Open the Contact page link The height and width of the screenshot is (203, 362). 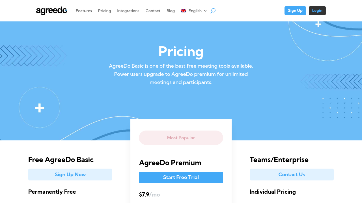click(x=153, y=11)
